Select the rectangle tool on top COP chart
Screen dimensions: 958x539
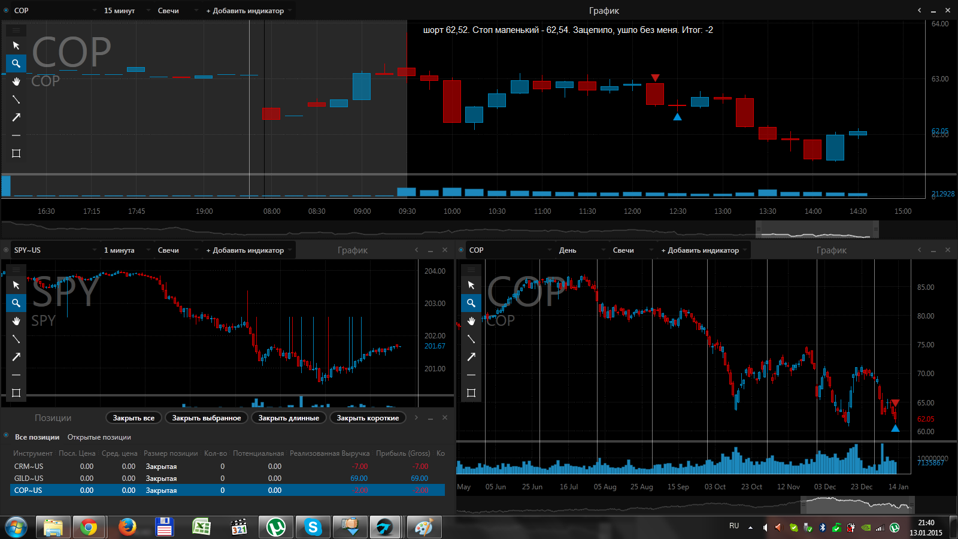point(16,153)
